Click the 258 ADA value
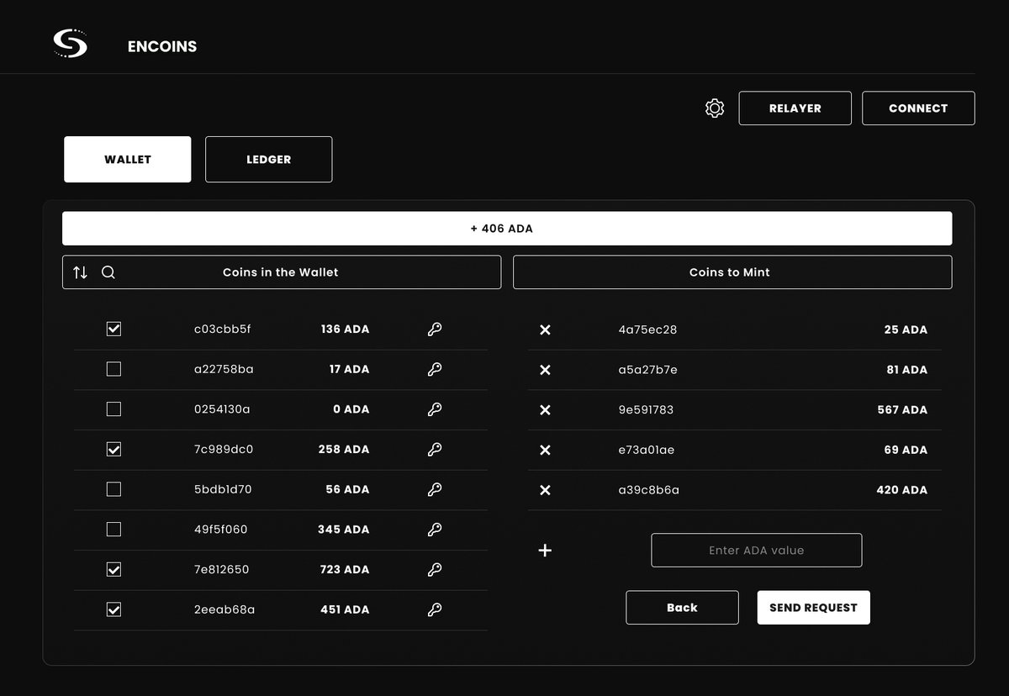 (x=344, y=450)
